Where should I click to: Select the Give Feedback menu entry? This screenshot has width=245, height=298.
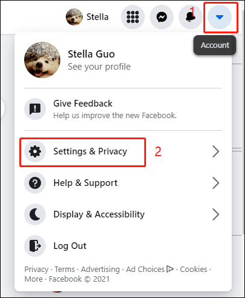tap(123, 109)
